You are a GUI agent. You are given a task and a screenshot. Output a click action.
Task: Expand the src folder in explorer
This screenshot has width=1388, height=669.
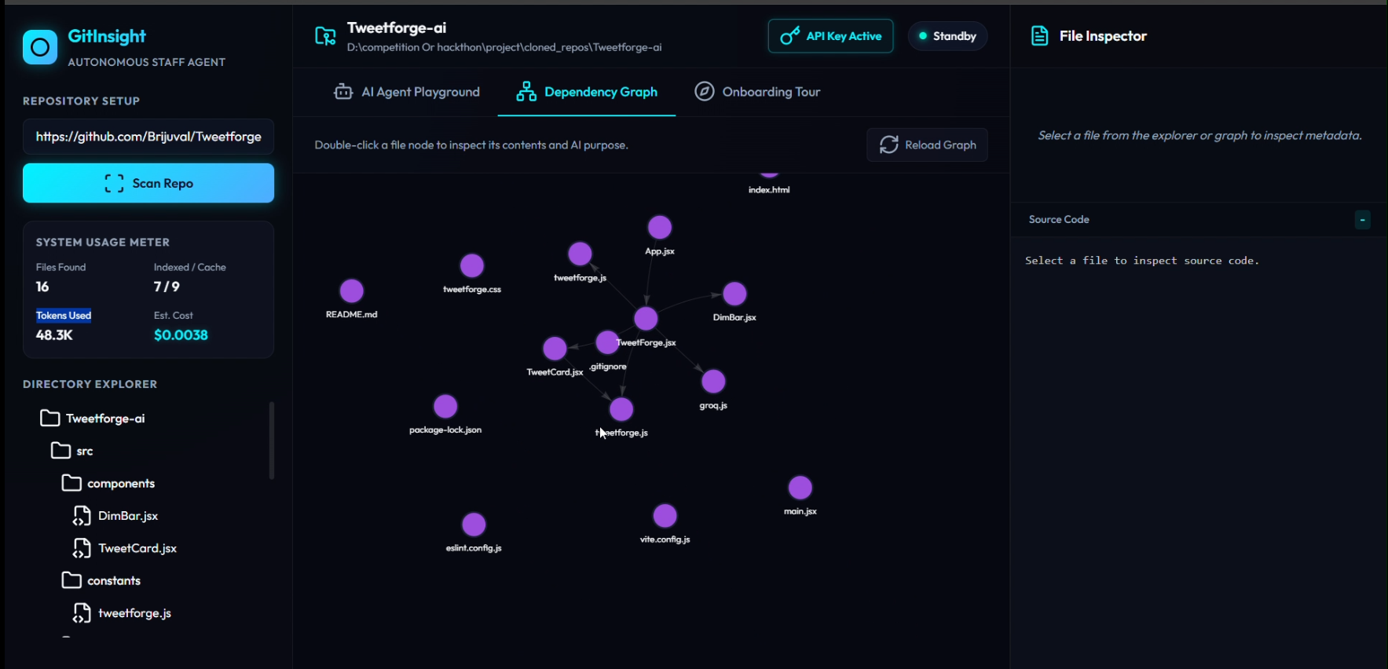(72, 451)
